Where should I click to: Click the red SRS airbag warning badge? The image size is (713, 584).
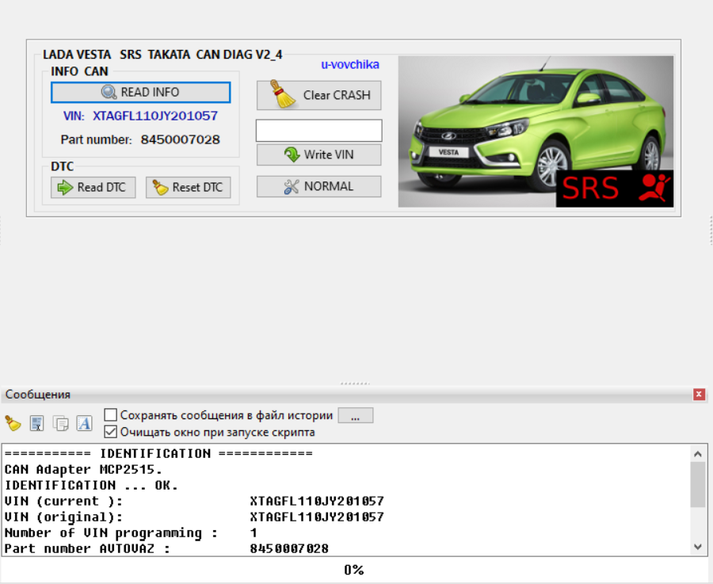click(614, 189)
